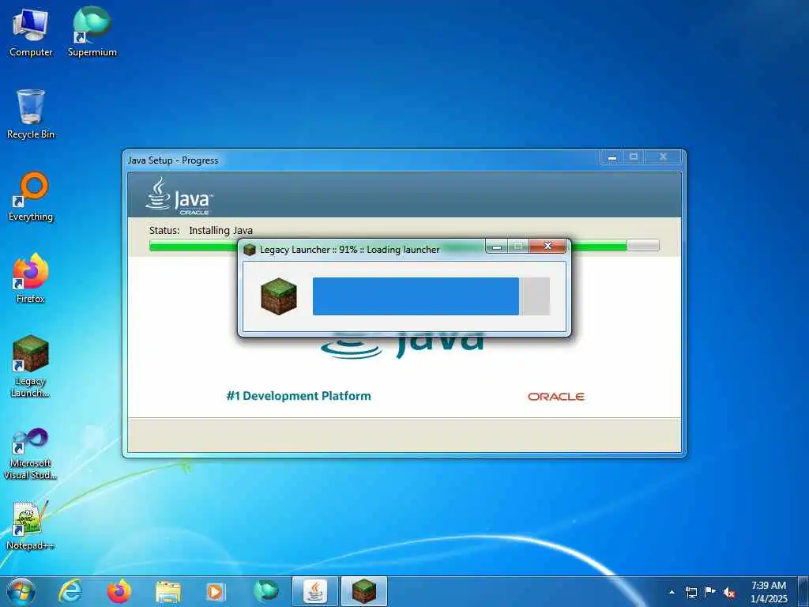
Task: Click the grass block icon in launcher title bar
Action: click(x=250, y=250)
